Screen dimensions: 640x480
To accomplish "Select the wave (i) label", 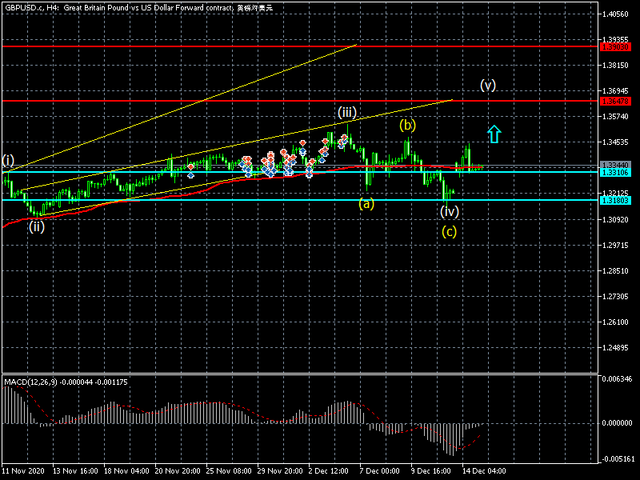I will [8, 160].
